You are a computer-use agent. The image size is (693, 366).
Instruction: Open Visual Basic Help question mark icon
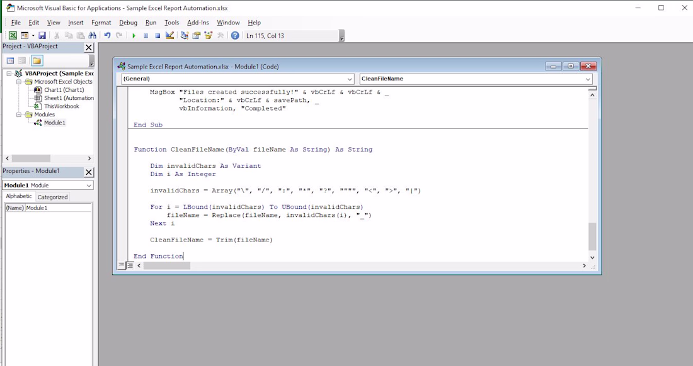click(x=235, y=36)
